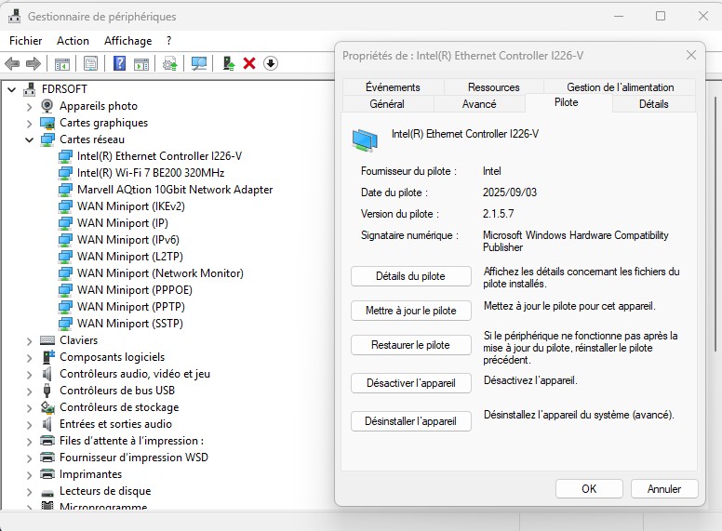Expand the Claviers category
The width and height of the screenshot is (722, 531).
(30, 340)
